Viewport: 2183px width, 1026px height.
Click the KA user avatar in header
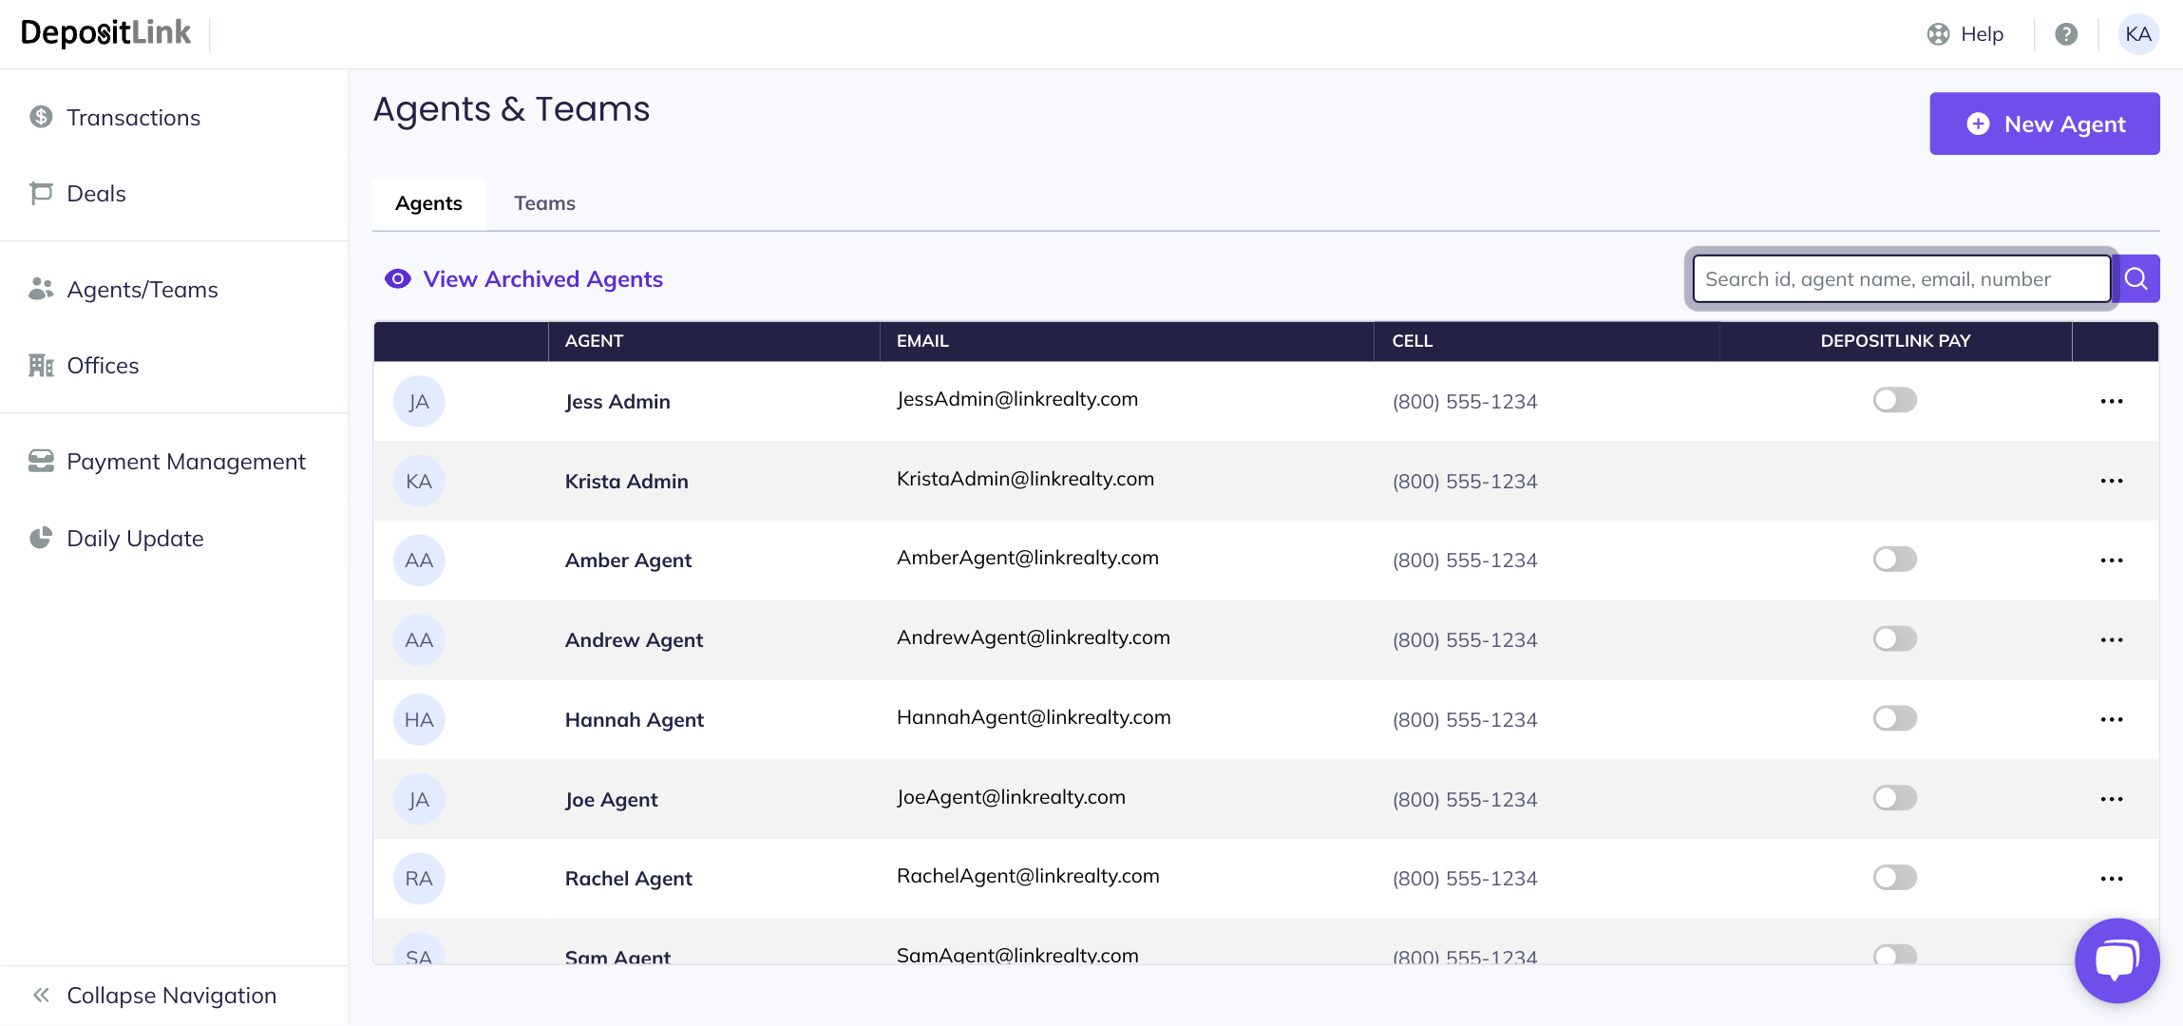click(2137, 34)
